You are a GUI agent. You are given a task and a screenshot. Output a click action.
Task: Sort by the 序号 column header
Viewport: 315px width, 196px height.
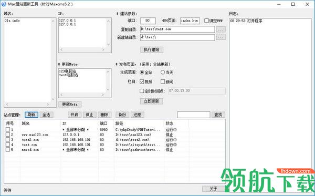click(12, 123)
